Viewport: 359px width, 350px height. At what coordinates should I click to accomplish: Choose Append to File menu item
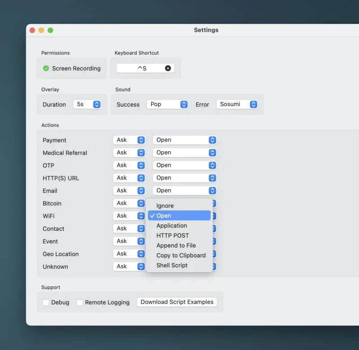179,245
